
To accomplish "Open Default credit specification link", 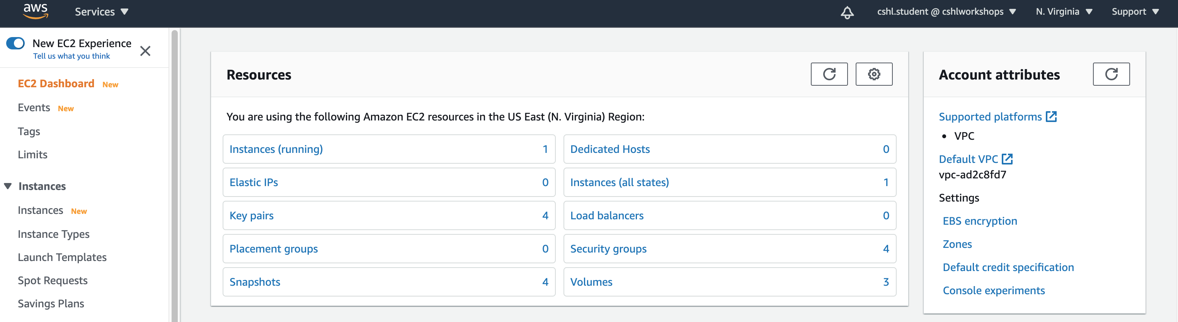I will coord(1008,267).
